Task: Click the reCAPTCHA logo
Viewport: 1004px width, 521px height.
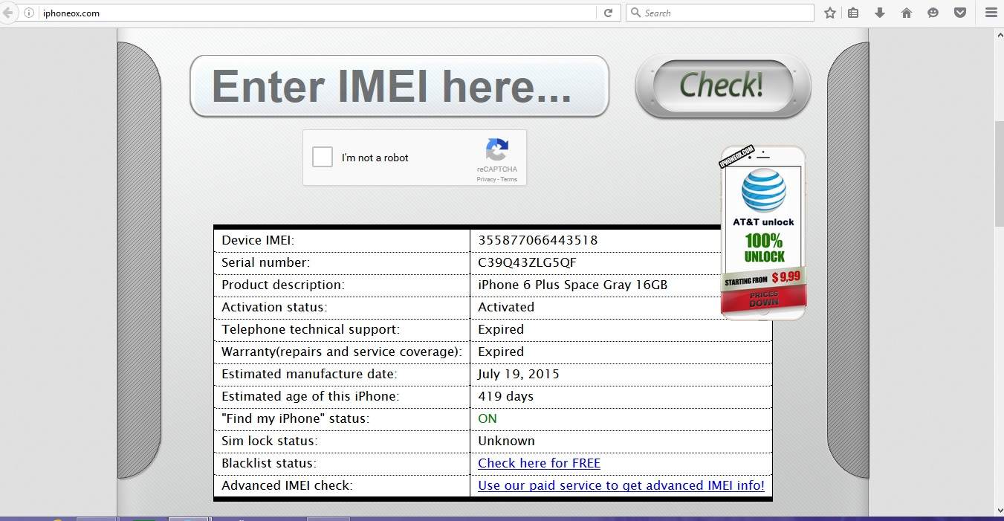Action: [x=497, y=149]
